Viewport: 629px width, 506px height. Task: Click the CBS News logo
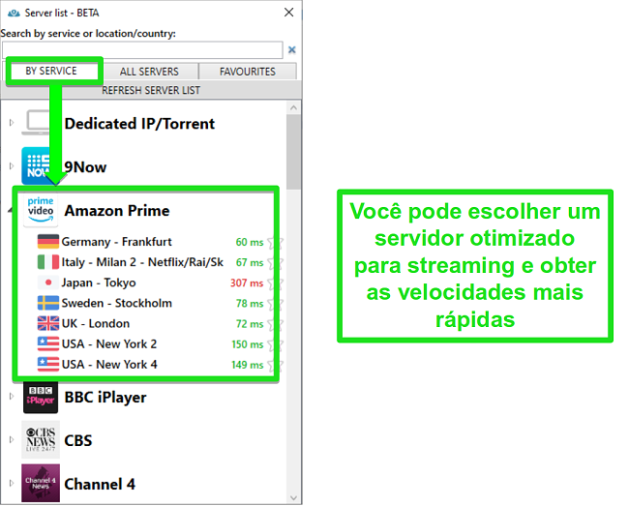pos(41,440)
